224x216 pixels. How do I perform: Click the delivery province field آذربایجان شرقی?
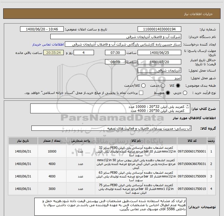tap(159, 70)
